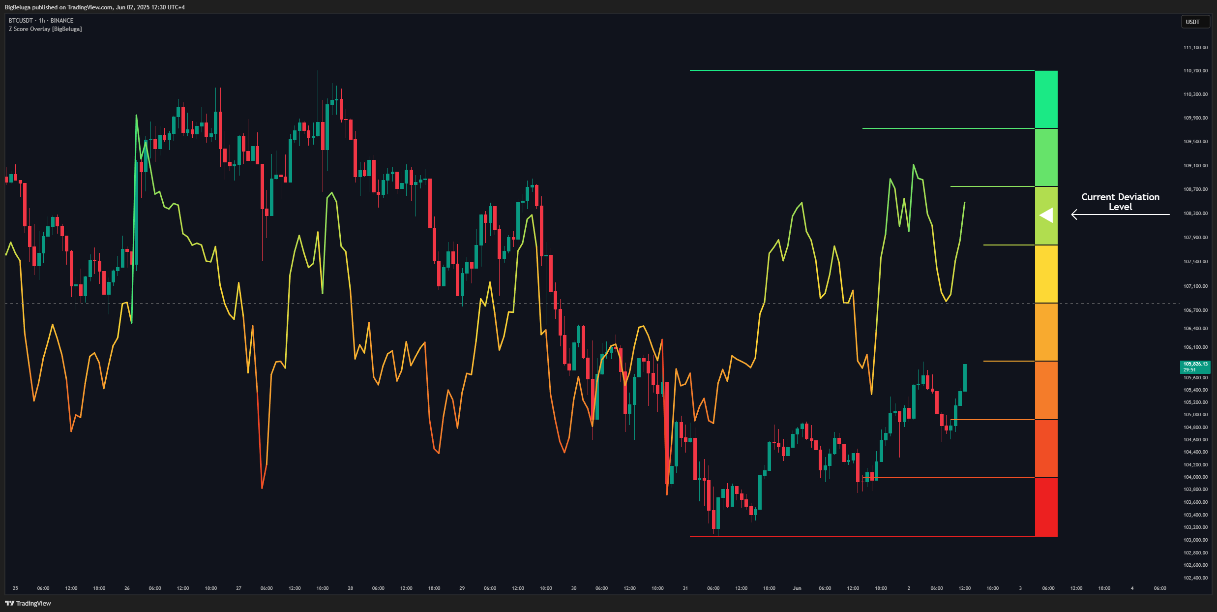Open the BigBeluga published on TradingView.com header
The height and width of the screenshot is (612, 1217).
click(x=95, y=7)
